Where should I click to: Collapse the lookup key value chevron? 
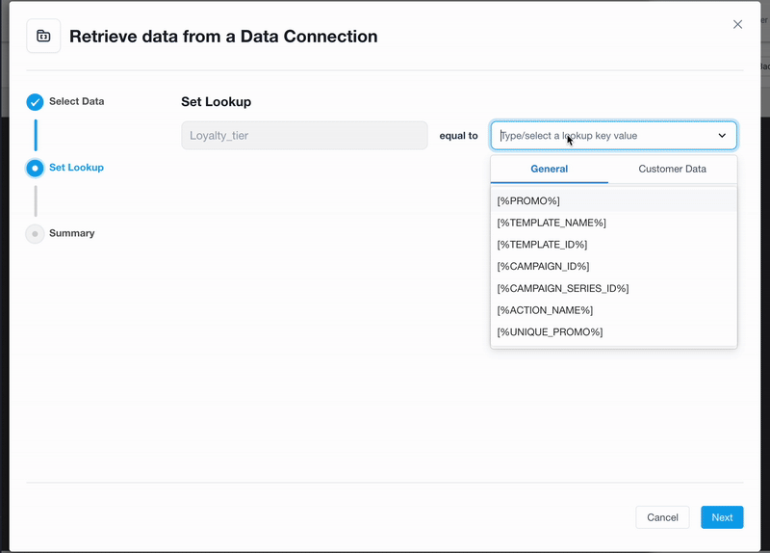[x=722, y=136]
